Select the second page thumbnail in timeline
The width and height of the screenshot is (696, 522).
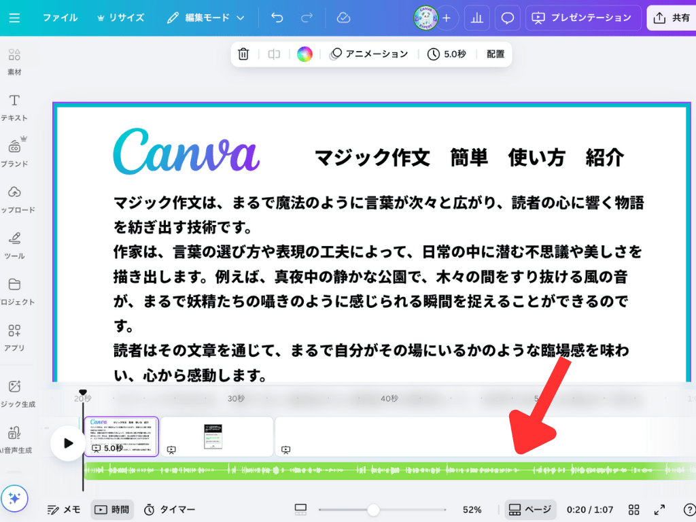(x=217, y=437)
